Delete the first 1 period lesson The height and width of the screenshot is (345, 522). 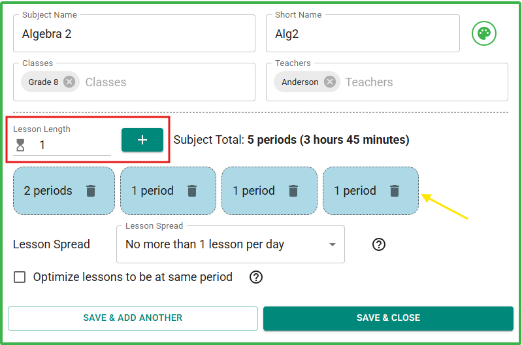coord(192,191)
